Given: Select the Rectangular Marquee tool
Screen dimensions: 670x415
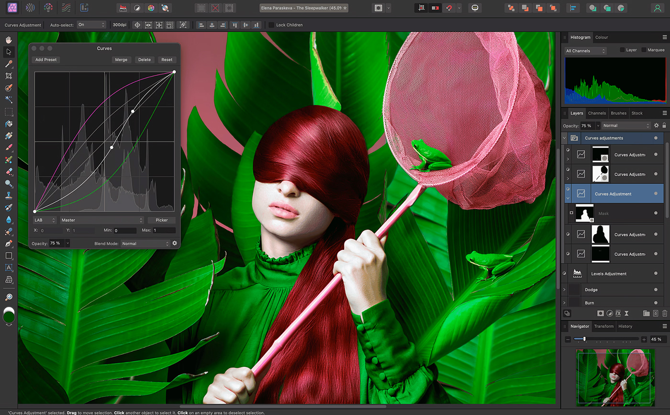Looking at the screenshot, I should [9, 112].
